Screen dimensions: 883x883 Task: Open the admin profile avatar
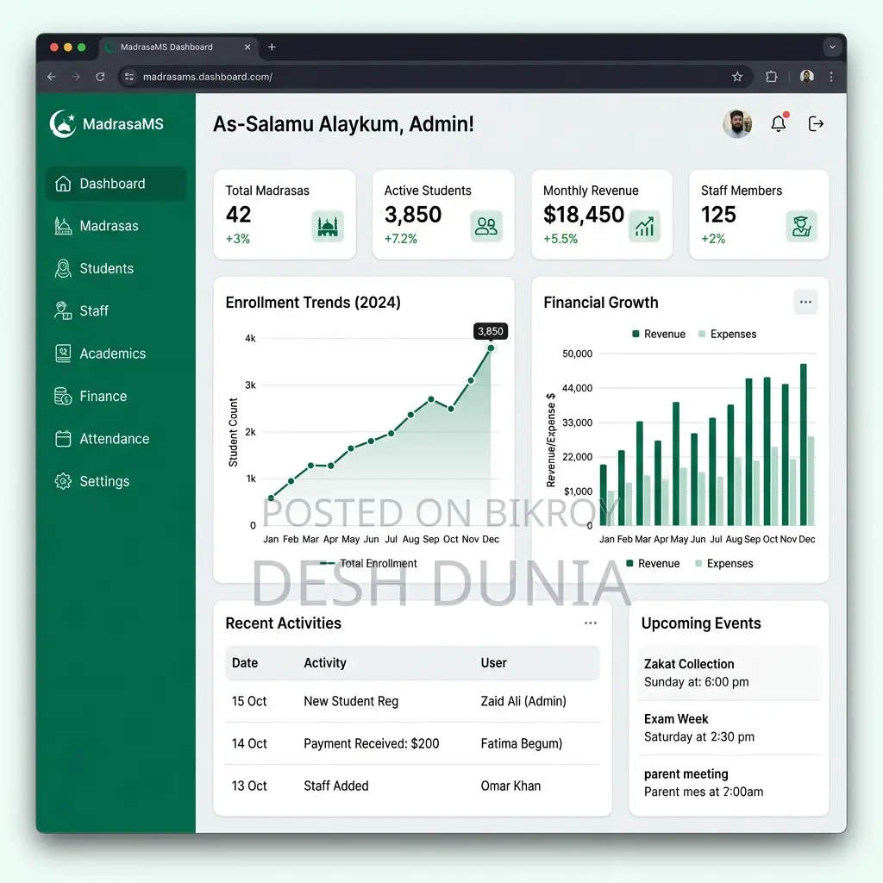tap(737, 123)
